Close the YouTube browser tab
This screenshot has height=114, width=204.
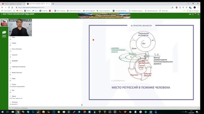point(24,4)
